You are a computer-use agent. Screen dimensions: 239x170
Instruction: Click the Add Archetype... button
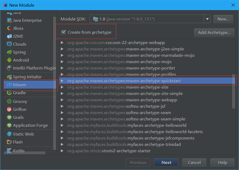(x=214, y=32)
